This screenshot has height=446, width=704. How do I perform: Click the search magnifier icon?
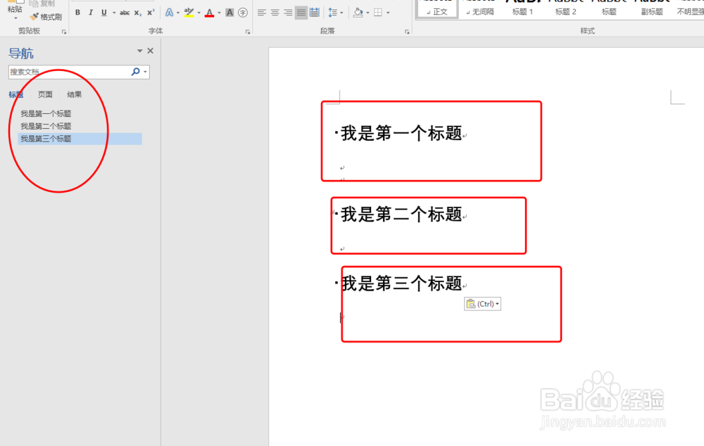135,72
